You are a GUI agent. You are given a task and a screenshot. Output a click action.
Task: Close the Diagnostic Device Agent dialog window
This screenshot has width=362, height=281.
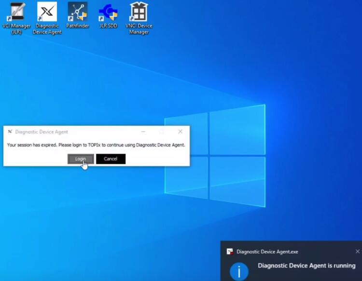tap(181, 132)
